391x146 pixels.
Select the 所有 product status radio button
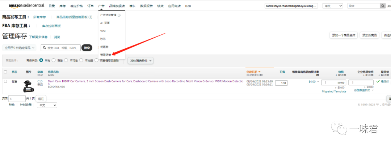coord(41,60)
